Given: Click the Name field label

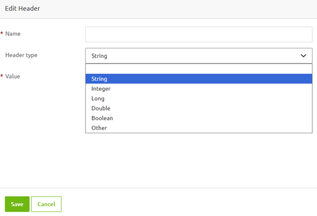Looking at the screenshot, I should [x=13, y=34].
